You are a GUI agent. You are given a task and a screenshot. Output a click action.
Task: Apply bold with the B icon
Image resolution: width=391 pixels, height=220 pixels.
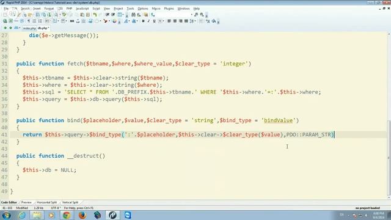[x=143, y=21]
